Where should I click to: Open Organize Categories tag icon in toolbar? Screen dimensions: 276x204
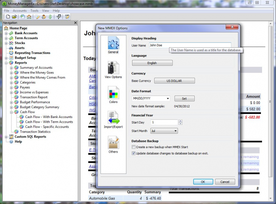(x=38, y=17)
